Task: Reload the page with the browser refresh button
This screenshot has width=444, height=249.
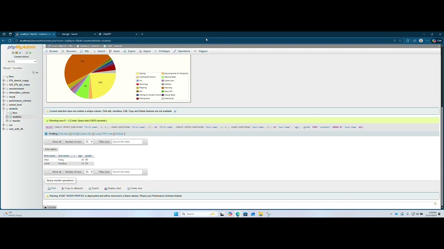Action: [10, 40]
